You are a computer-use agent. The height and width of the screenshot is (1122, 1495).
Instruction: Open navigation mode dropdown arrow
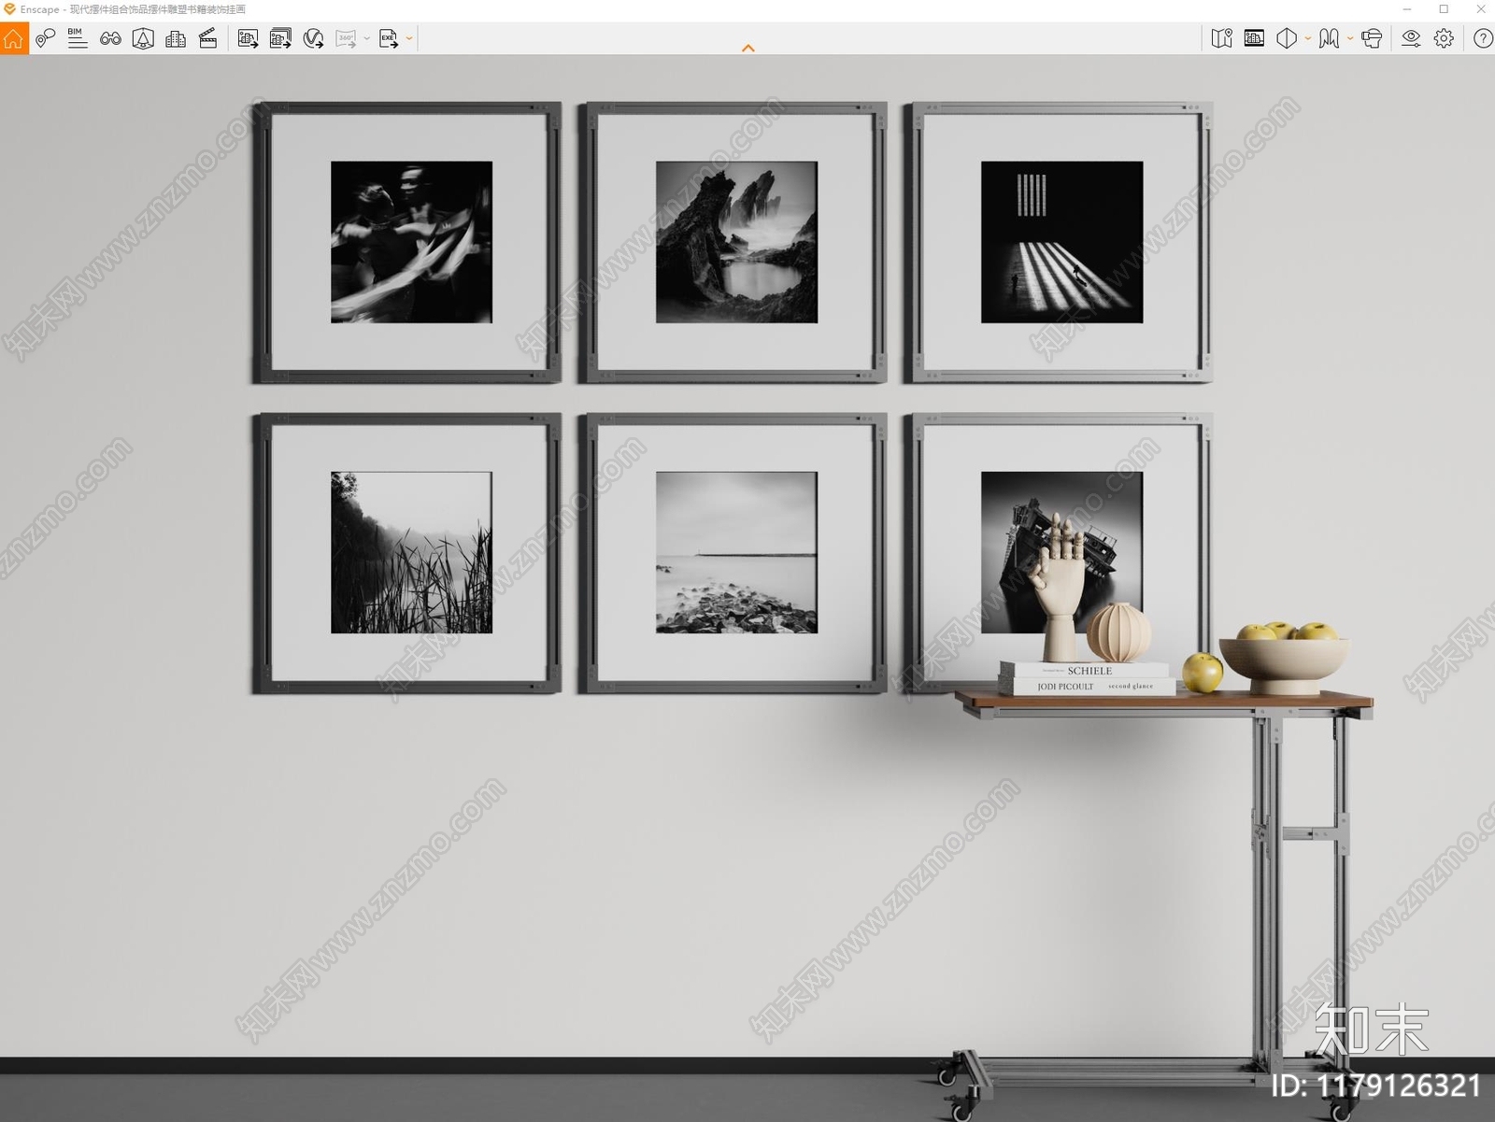(1349, 38)
